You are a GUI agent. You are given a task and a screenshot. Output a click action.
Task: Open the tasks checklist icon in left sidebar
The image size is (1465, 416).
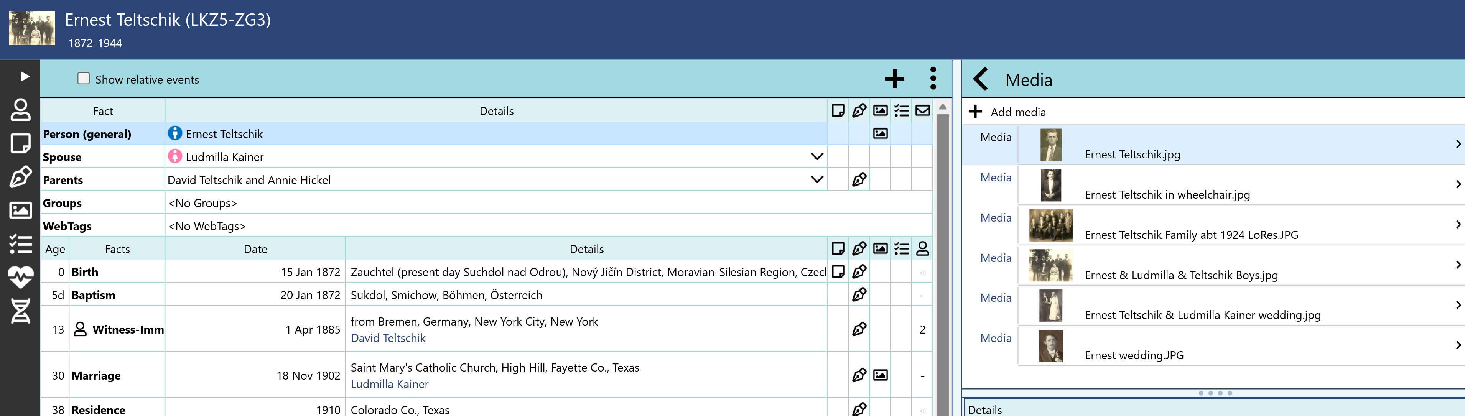[20, 244]
